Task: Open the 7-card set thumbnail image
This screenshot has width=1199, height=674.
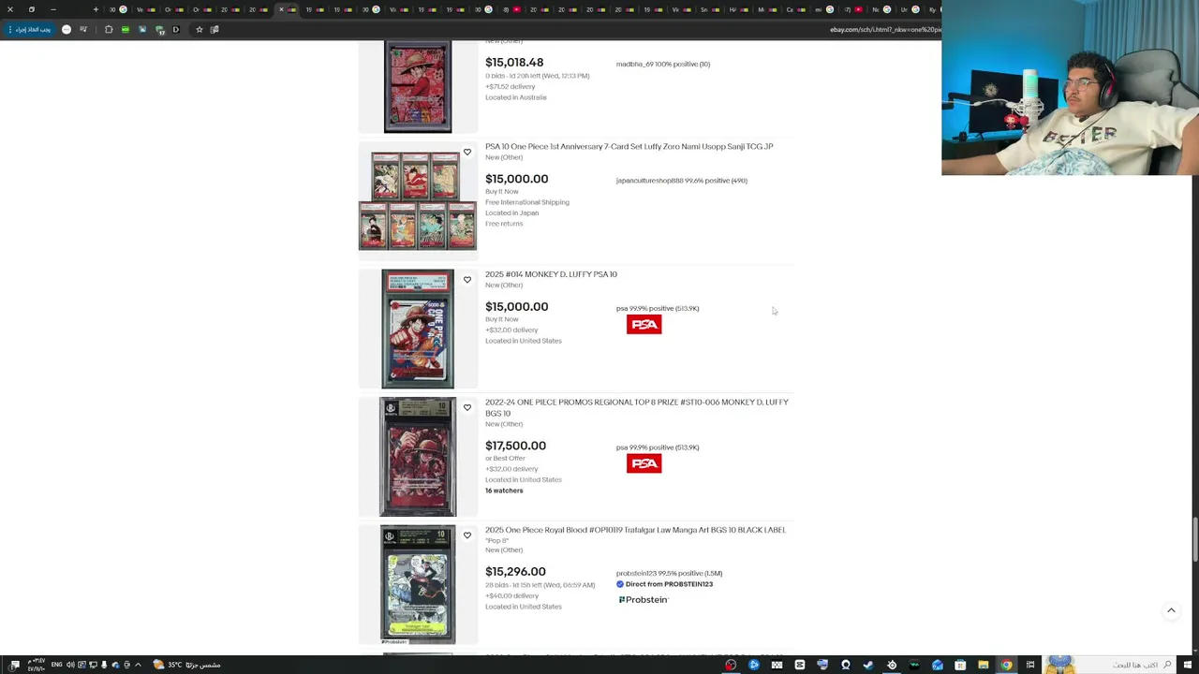Action: (x=418, y=200)
